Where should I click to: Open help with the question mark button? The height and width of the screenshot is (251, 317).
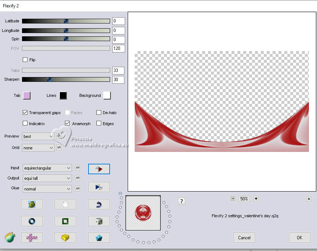pyautogui.click(x=181, y=201)
